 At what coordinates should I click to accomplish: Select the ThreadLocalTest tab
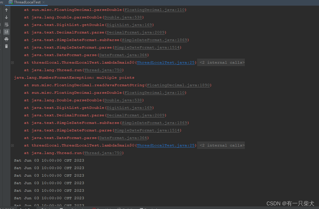pos(26,2)
